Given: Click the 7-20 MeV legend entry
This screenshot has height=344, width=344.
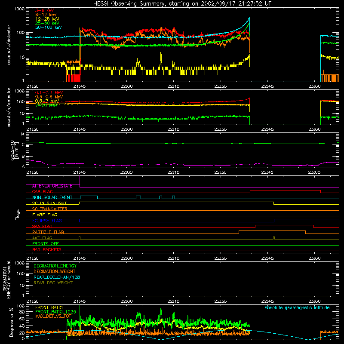Looking at the screenshot, I should click(46, 105).
